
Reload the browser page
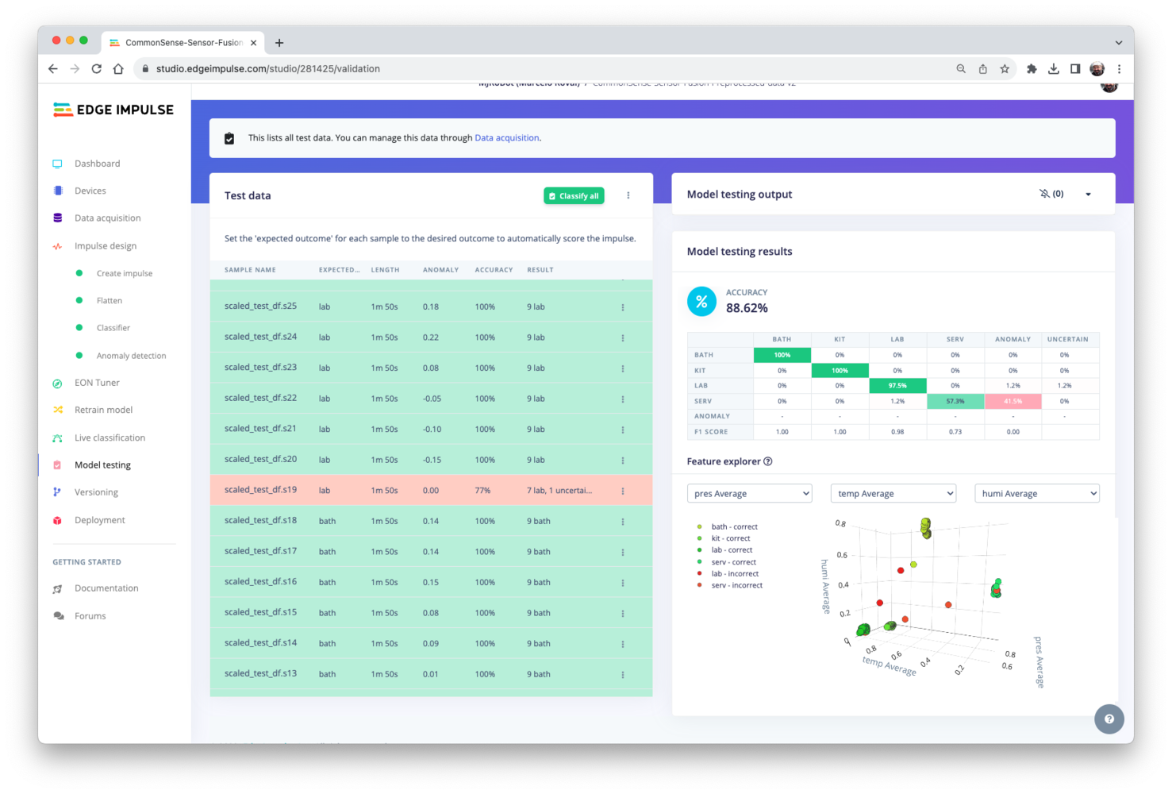coord(97,69)
